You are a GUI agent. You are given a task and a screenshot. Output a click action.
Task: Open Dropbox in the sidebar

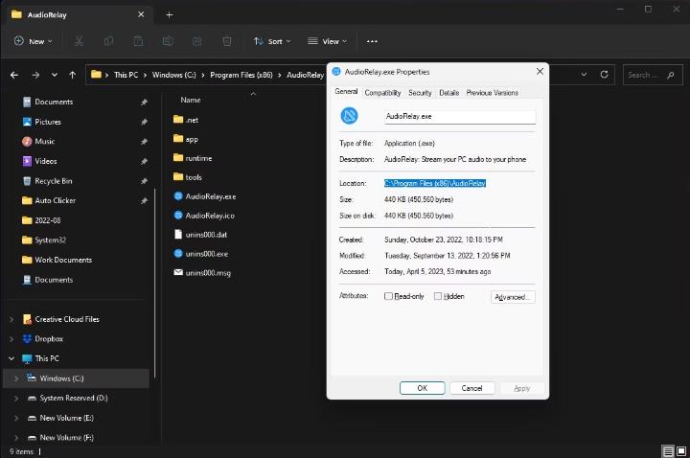[43, 339]
